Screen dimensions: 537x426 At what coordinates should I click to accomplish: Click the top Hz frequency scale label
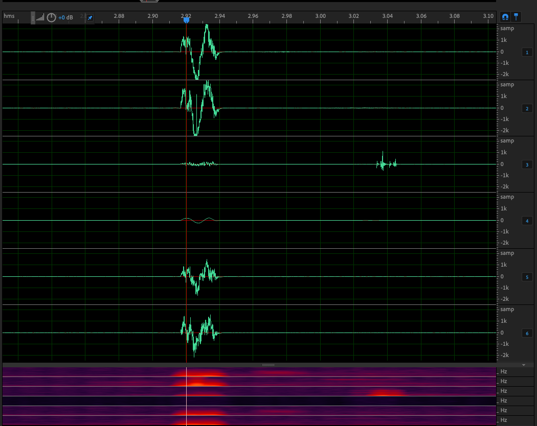(x=504, y=371)
